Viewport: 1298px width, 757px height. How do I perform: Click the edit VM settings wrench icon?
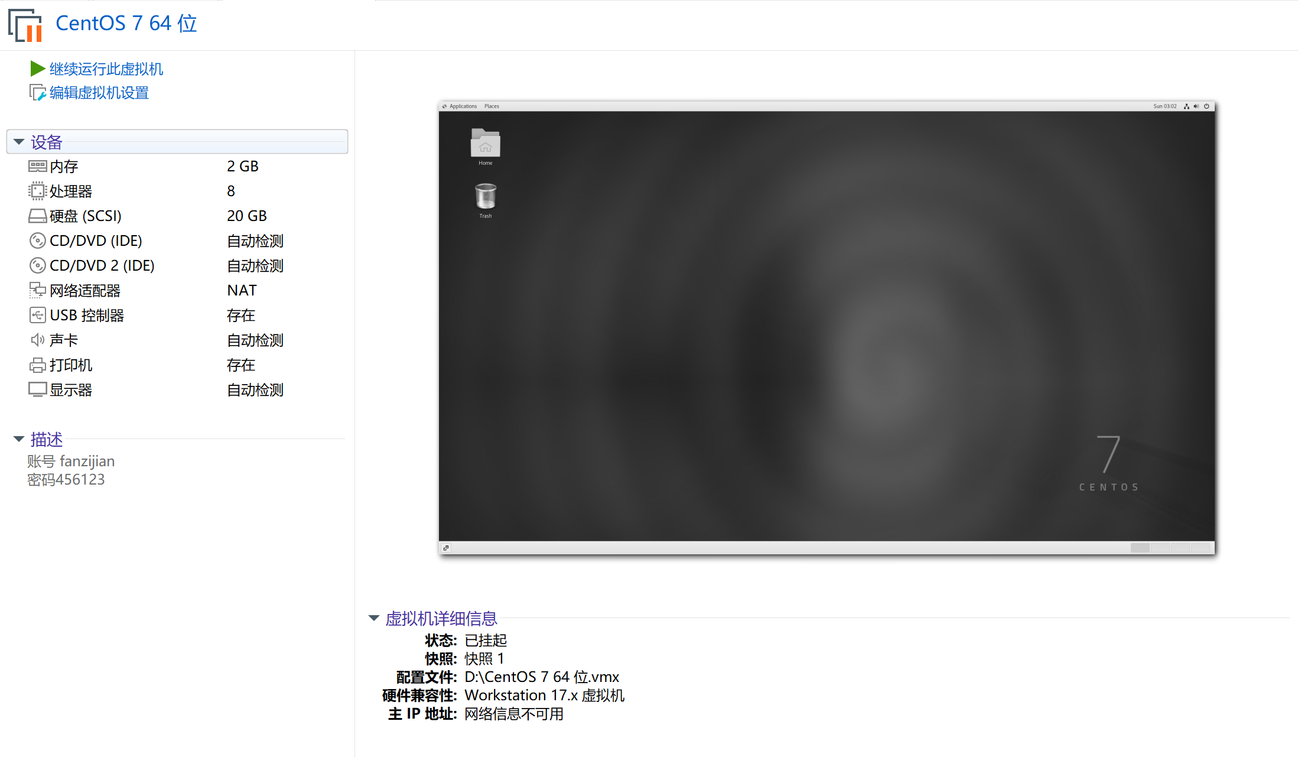click(37, 93)
